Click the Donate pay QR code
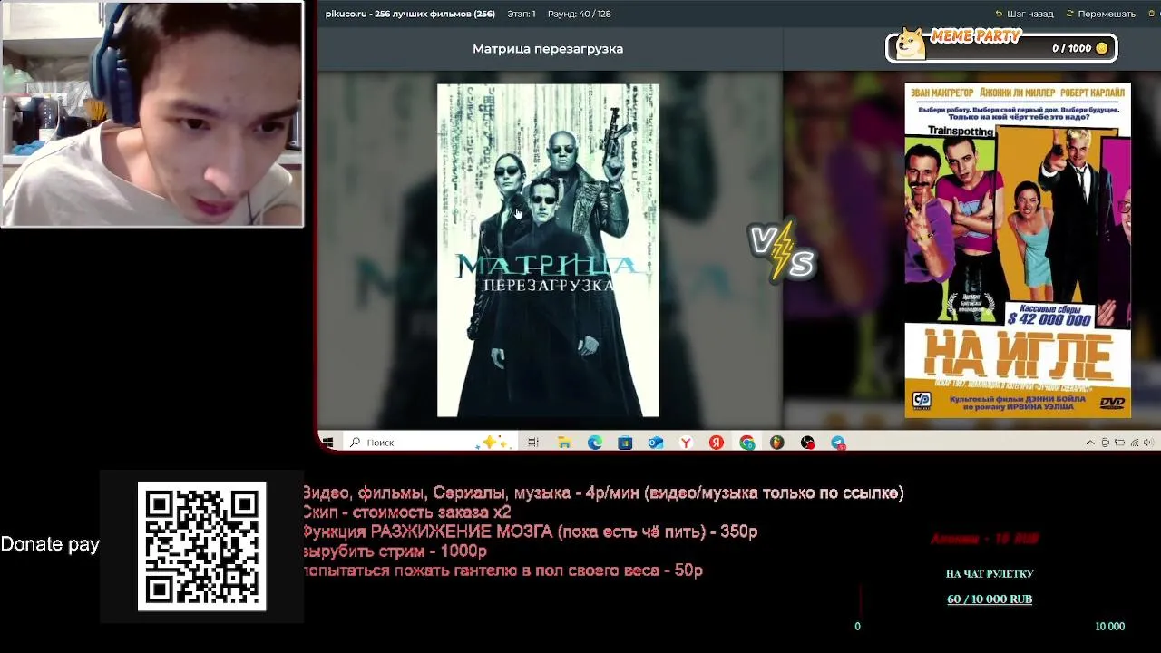The image size is (1161, 653). [201, 547]
